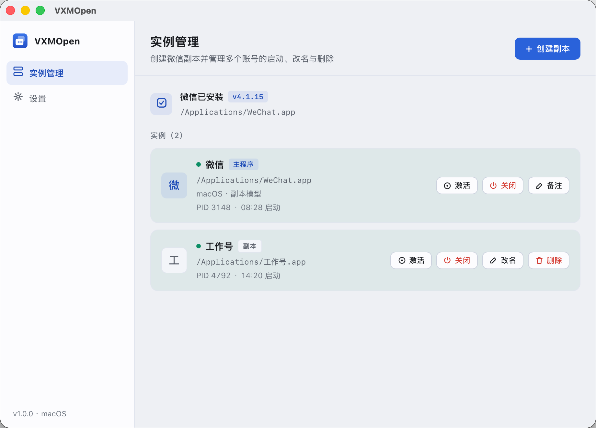This screenshot has height=428, width=596.
Task: Activate the 微信 main instance
Action: click(457, 185)
